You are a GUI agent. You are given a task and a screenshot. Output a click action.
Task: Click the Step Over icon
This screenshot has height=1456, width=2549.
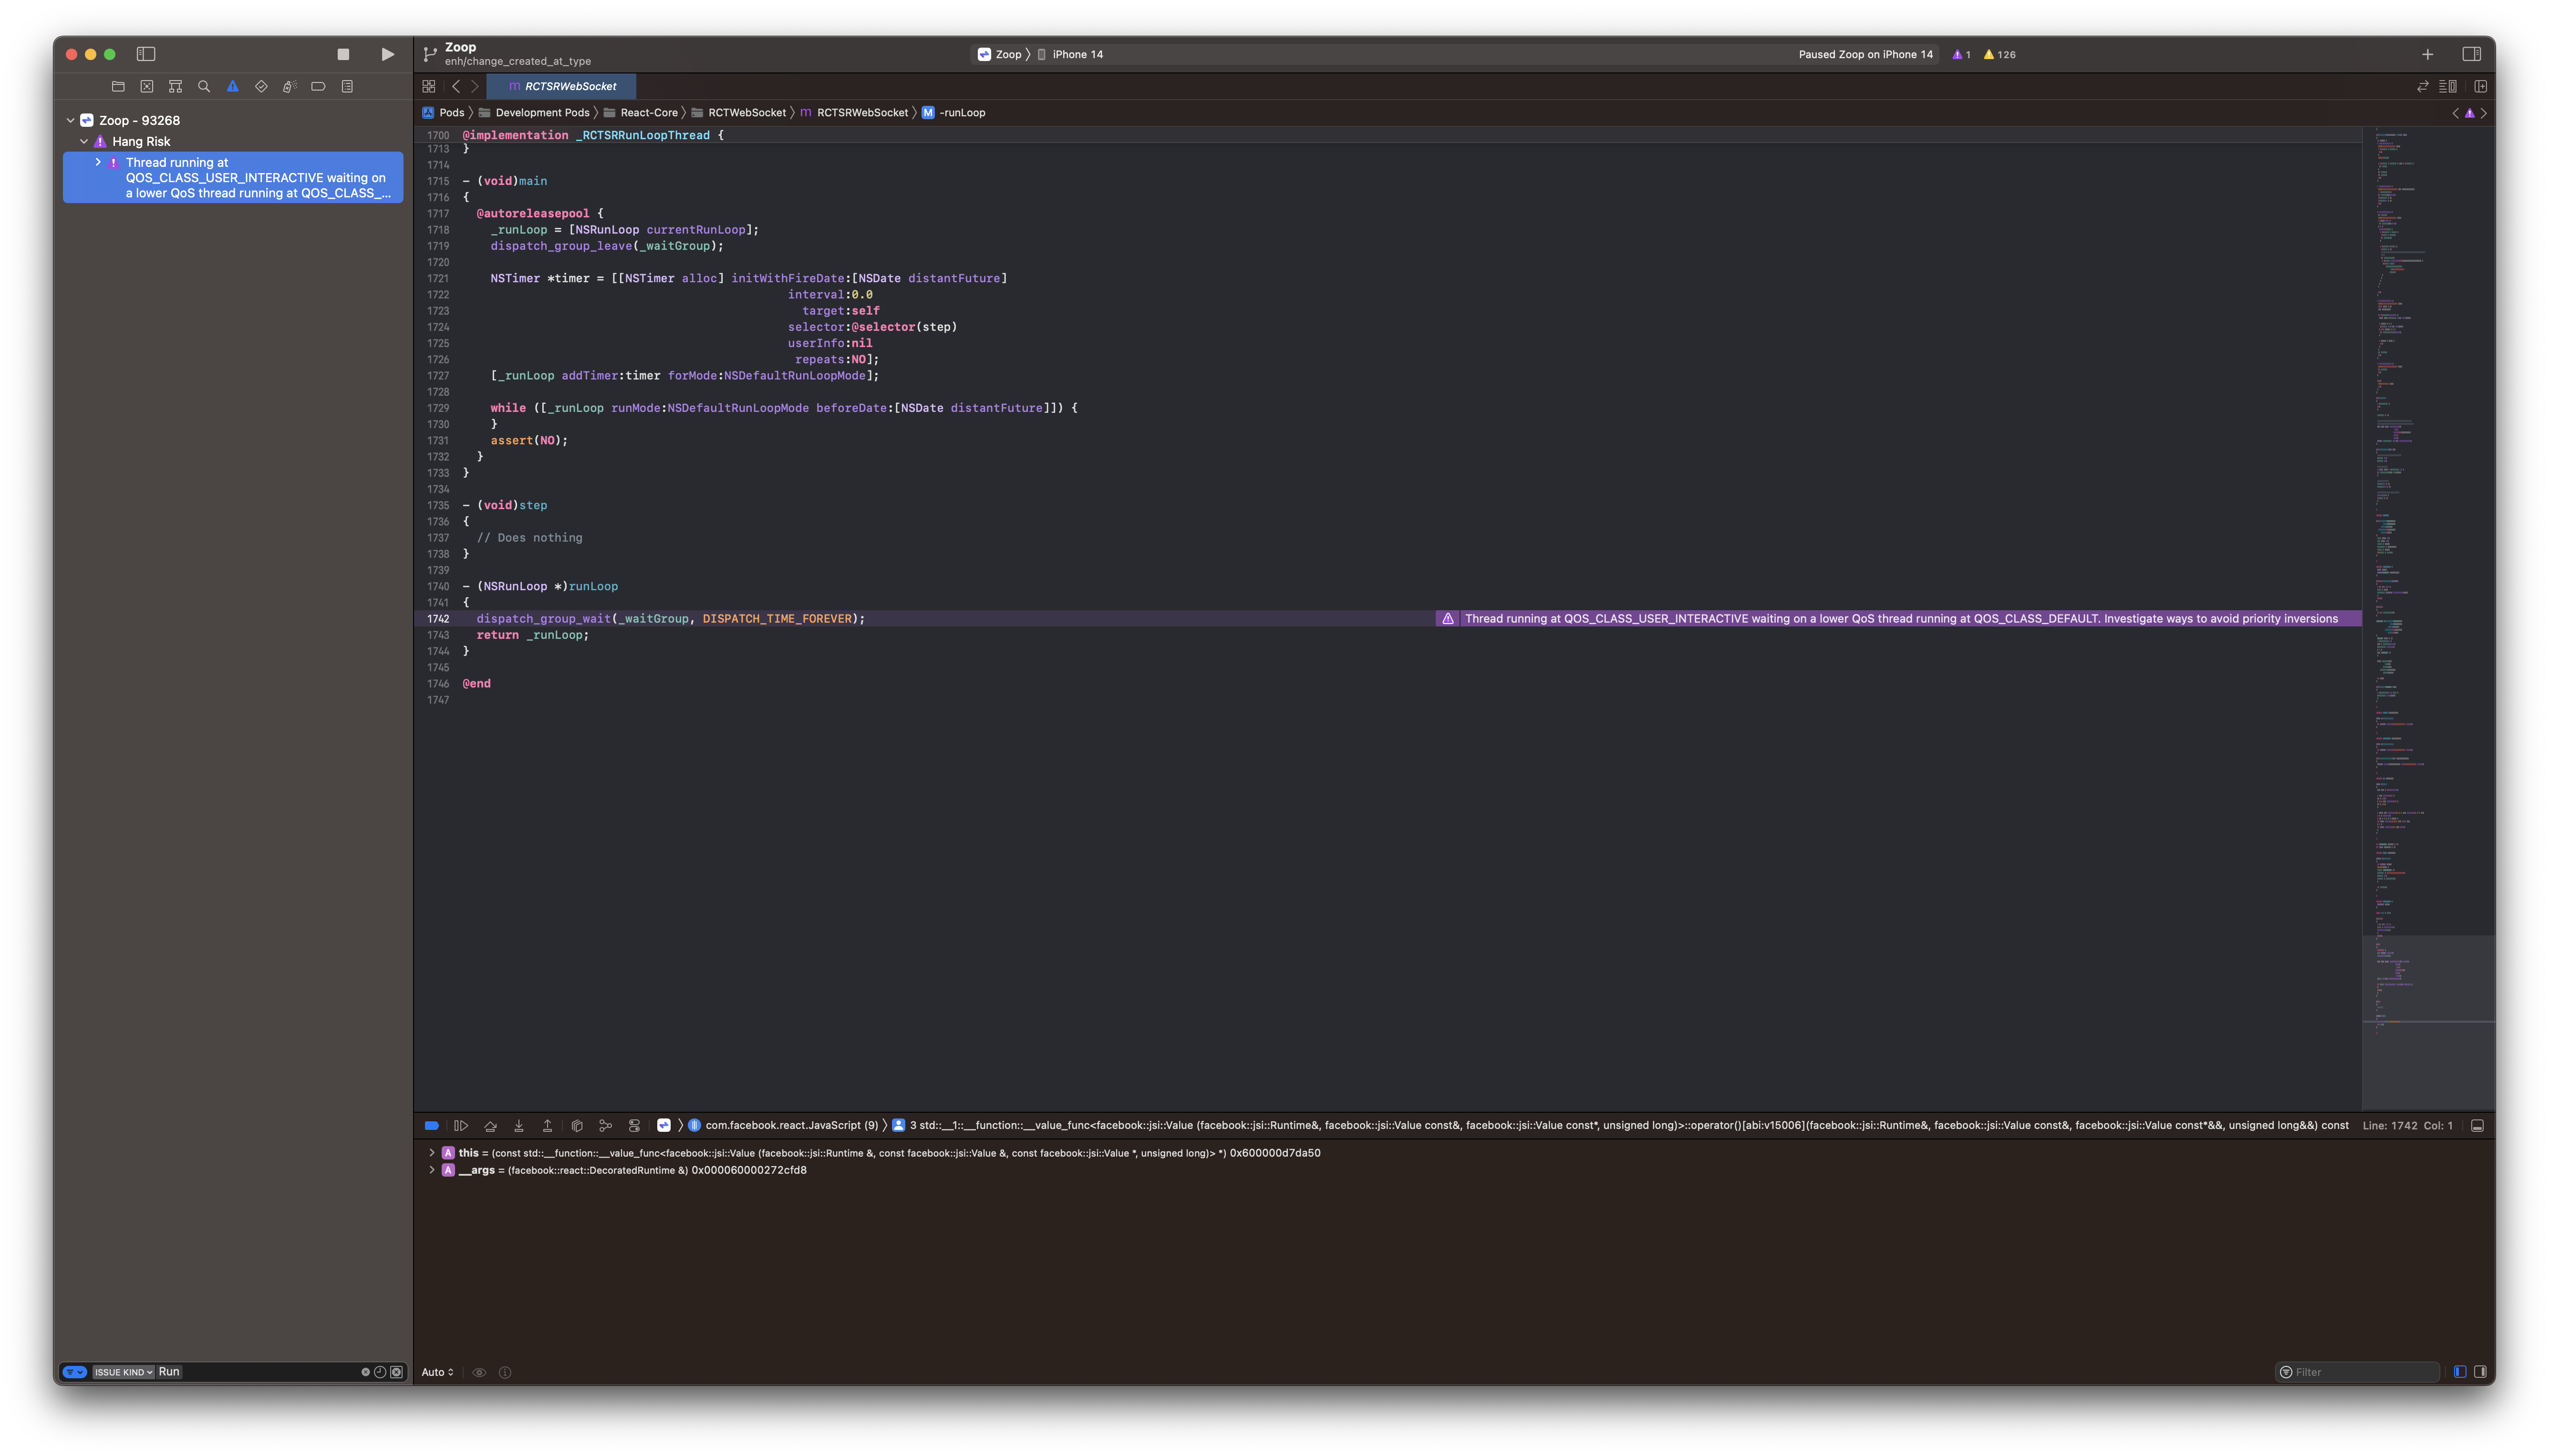click(x=490, y=1125)
